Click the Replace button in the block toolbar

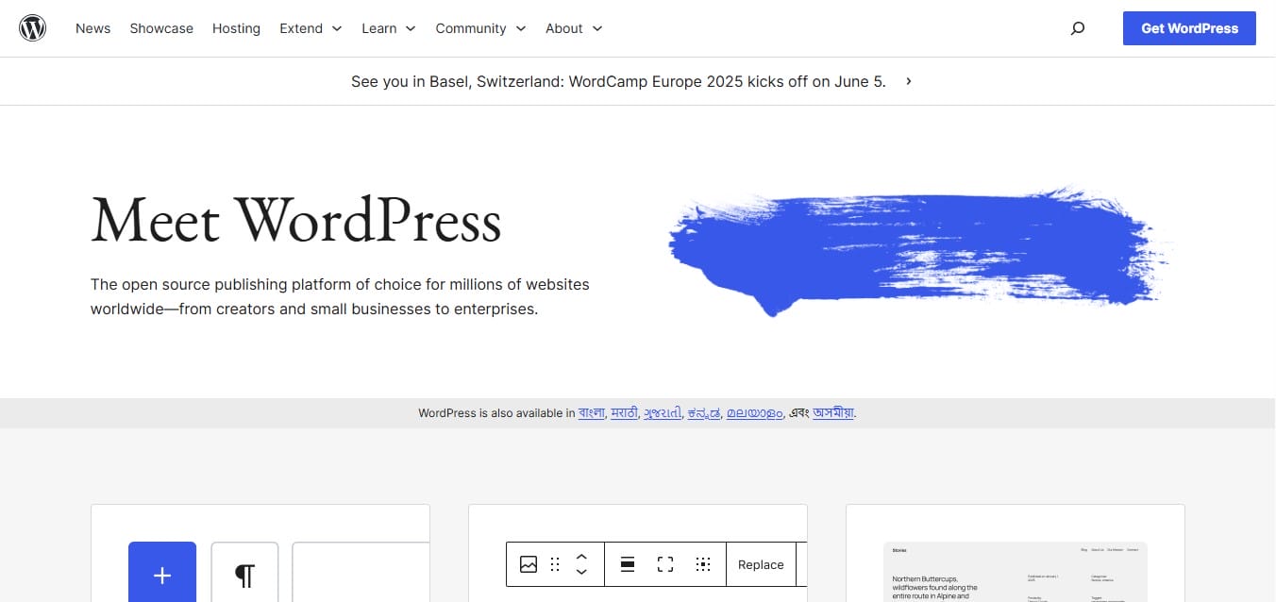pos(761,563)
